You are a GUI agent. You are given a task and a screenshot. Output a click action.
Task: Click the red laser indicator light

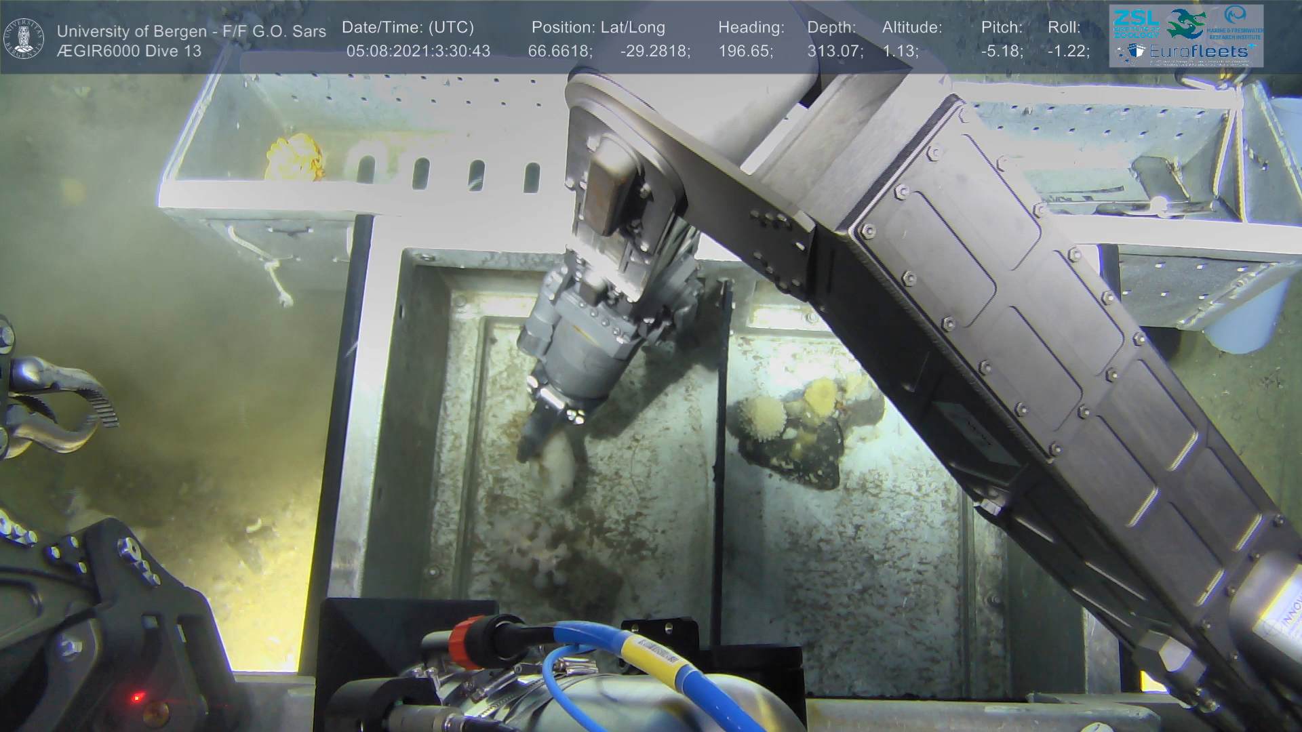[138, 697]
